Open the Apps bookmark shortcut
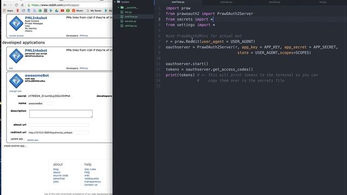The image size is (347, 195). point(8,10)
